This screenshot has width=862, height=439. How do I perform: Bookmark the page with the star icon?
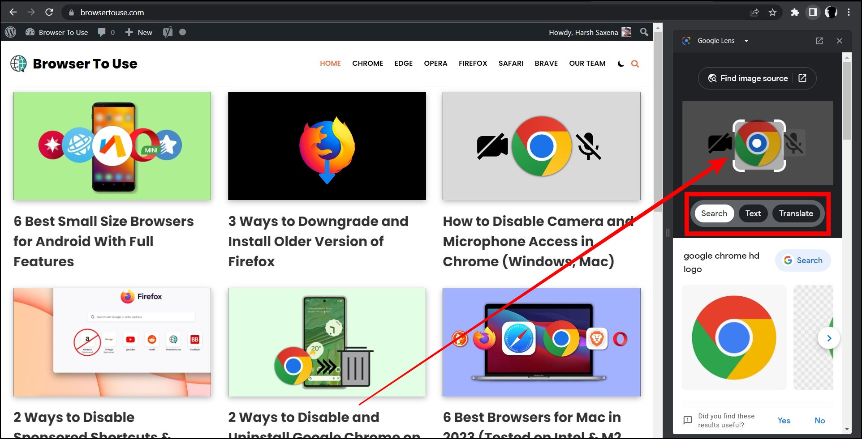click(x=772, y=13)
